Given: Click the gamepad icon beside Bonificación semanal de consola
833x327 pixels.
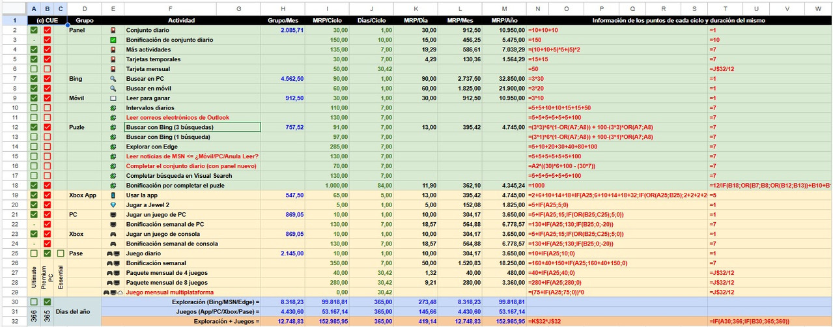Looking at the screenshot, I should click(x=113, y=244).
